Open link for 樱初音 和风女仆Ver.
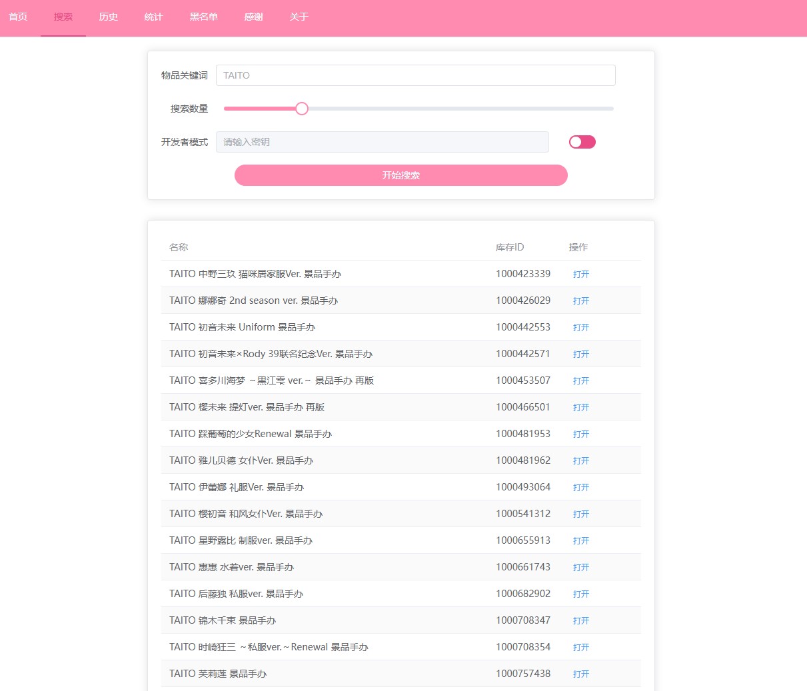The height and width of the screenshot is (691, 807). pos(581,514)
